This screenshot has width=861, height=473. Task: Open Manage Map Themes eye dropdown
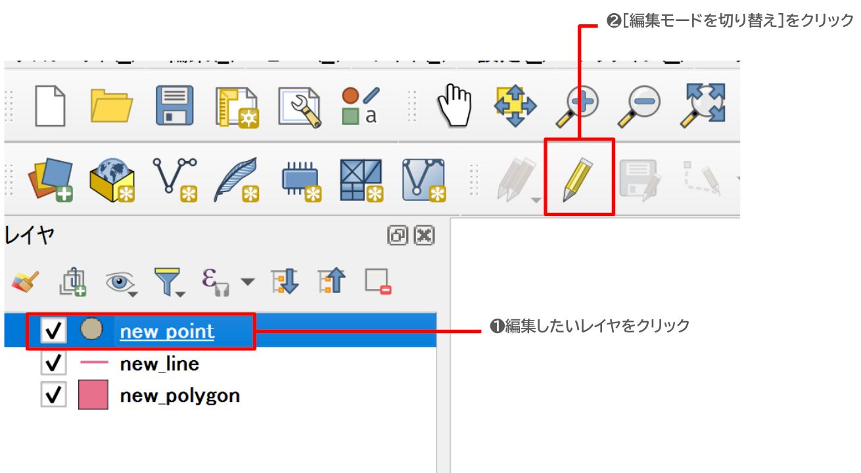click(121, 282)
